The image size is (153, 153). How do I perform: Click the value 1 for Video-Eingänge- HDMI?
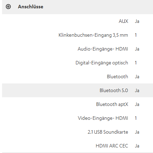136,118
